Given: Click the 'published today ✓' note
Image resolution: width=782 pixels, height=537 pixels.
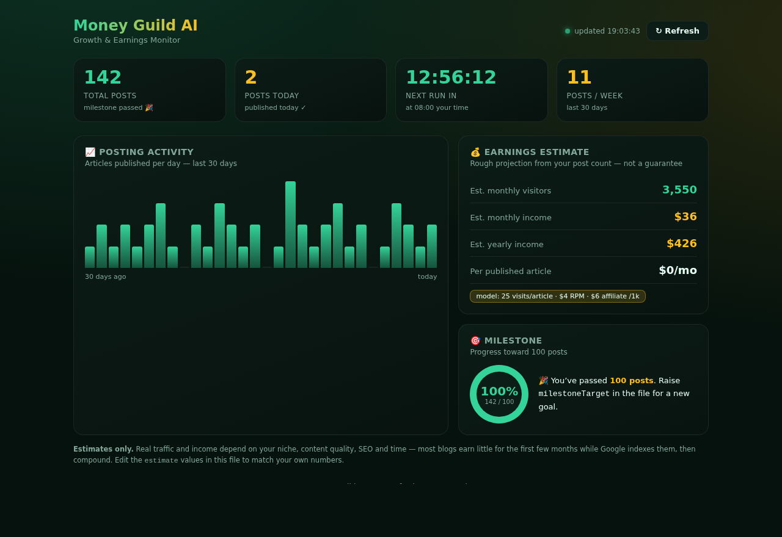Looking at the screenshot, I should pyautogui.click(x=276, y=107).
